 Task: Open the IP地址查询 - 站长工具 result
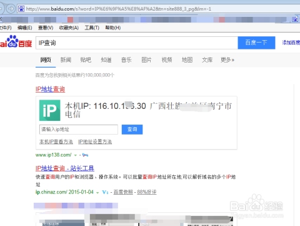(x=65, y=168)
